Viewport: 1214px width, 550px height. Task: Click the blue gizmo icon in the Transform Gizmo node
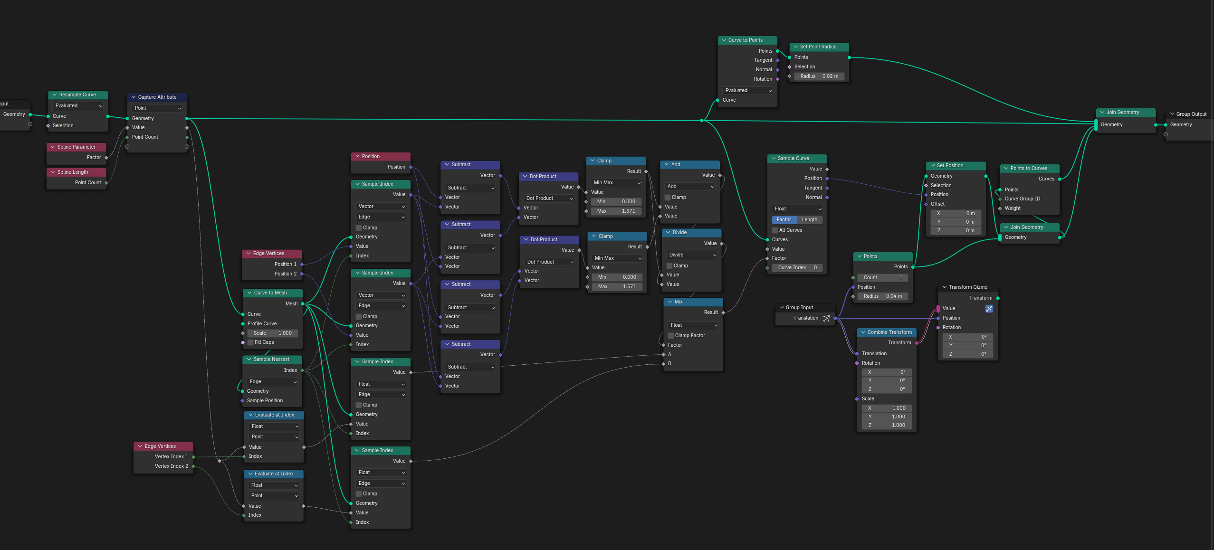pyautogui.click(x=989, y=309)
